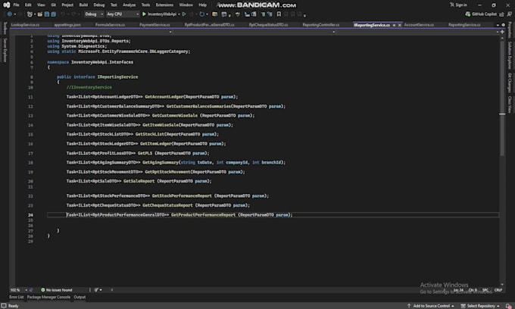Viewport: 515px width, 309px height.
Task: Click the Save All icon
Action: (x=54, y=14)
